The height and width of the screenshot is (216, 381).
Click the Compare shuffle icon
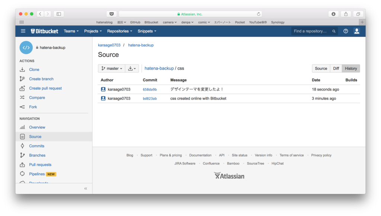tap(22, 98)
